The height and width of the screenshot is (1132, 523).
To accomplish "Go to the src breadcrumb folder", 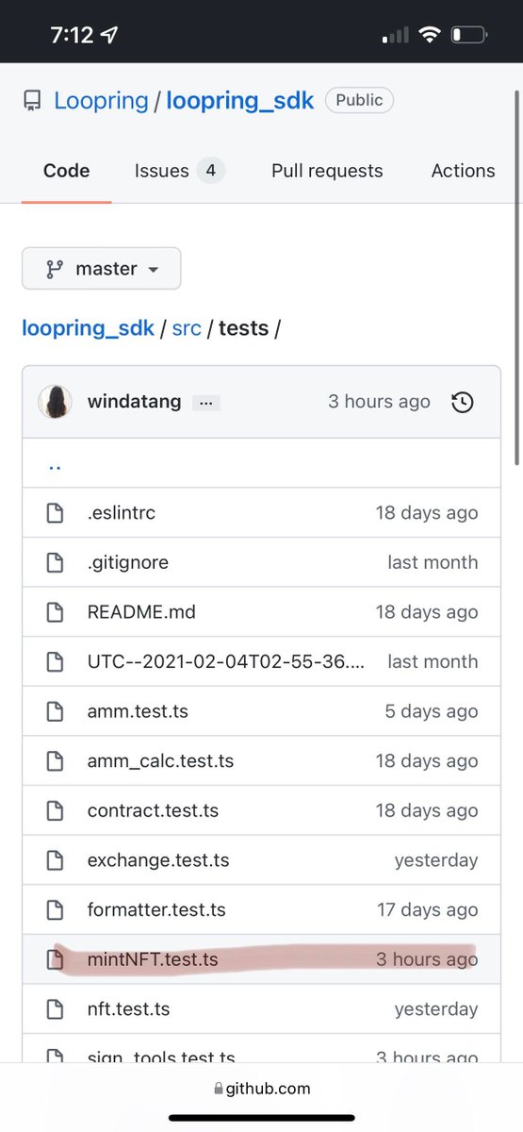I will click(x=187, y=328).
